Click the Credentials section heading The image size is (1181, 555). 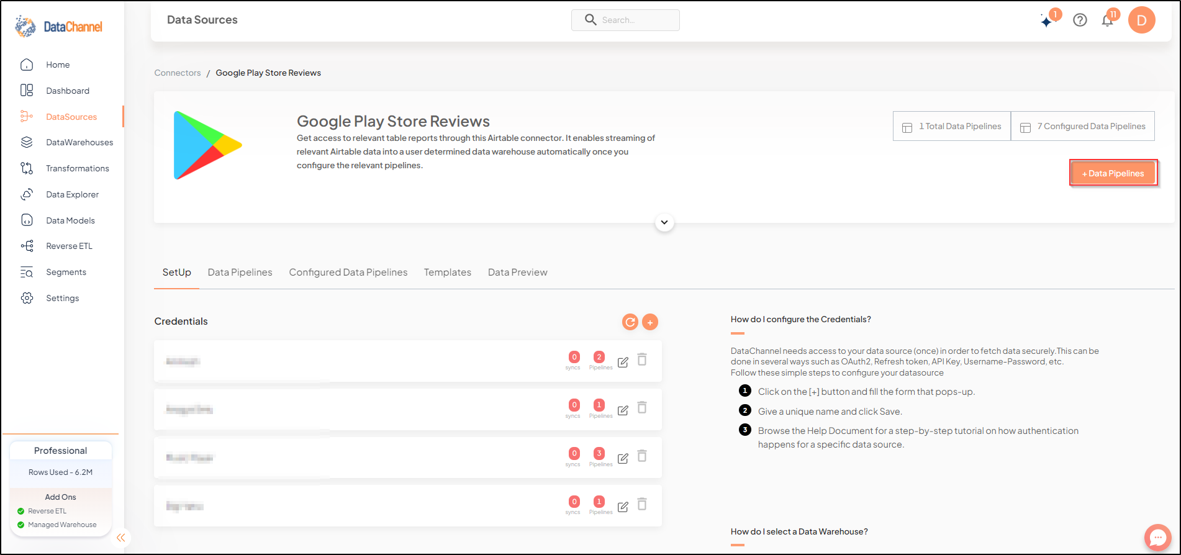pos(181,321)
